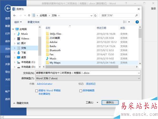The image size is (158, 119).
Task: Select 文档 in navigation tree
Action: (x=23, y=48)
